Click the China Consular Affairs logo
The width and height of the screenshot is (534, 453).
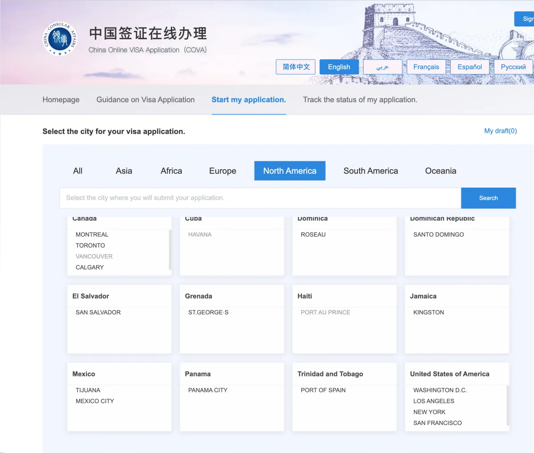[x=60, y=39]
